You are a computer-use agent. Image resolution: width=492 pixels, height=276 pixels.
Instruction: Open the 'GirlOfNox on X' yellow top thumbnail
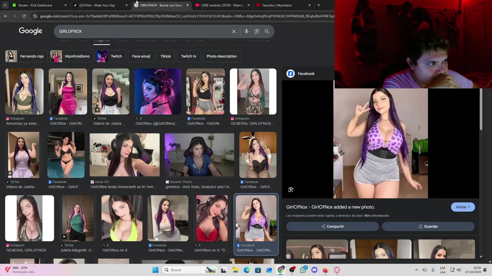point(122,218)
